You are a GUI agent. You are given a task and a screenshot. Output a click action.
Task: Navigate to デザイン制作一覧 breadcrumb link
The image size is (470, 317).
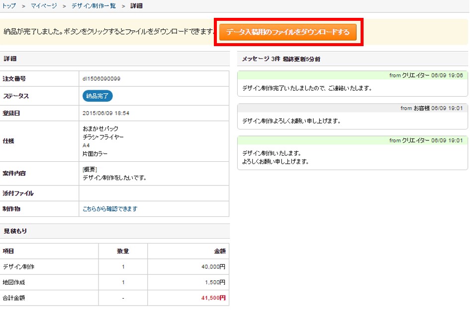coord(94,5)
